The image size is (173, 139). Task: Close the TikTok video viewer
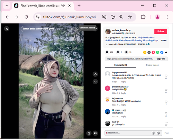pyautogui.click(x=7, y=29)
